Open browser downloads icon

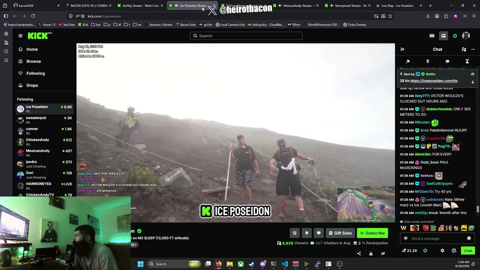[x=428, y=16]
